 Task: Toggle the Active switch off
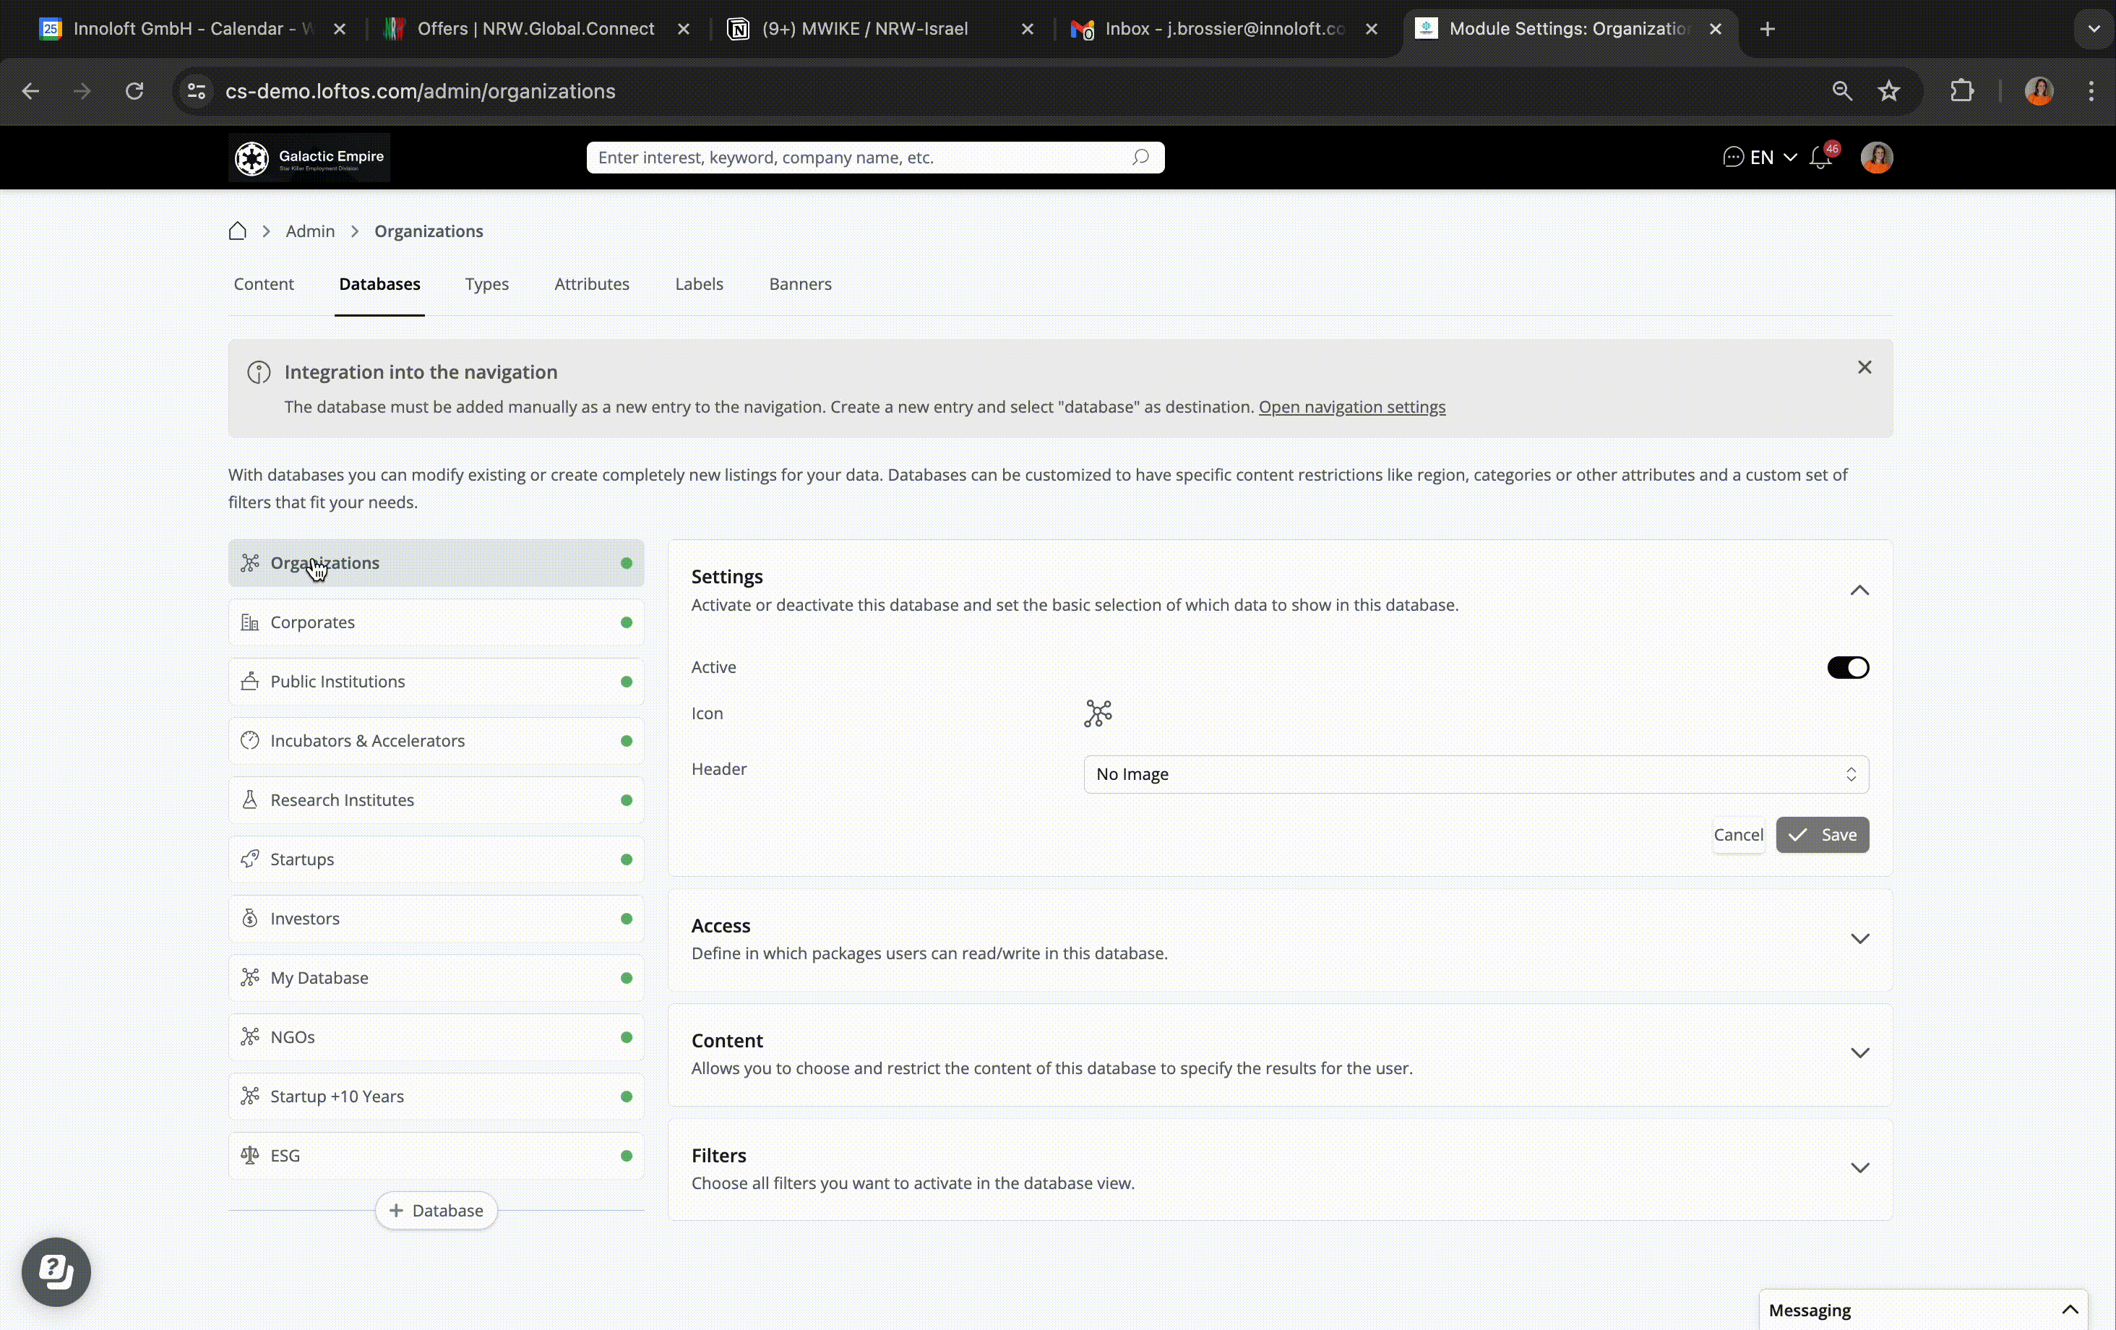[x=1848, y=667]
